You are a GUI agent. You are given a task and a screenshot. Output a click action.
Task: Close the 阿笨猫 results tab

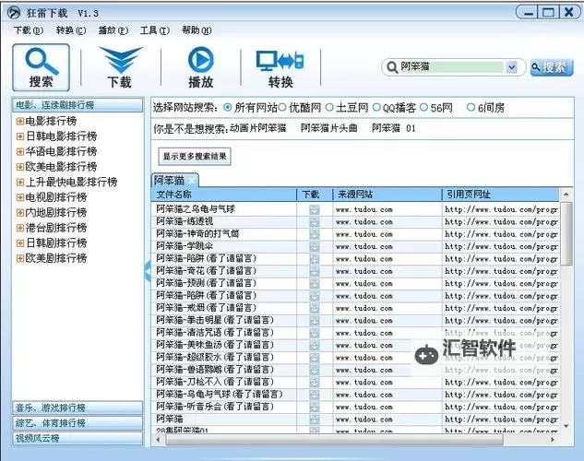click(x=192, y=181)
